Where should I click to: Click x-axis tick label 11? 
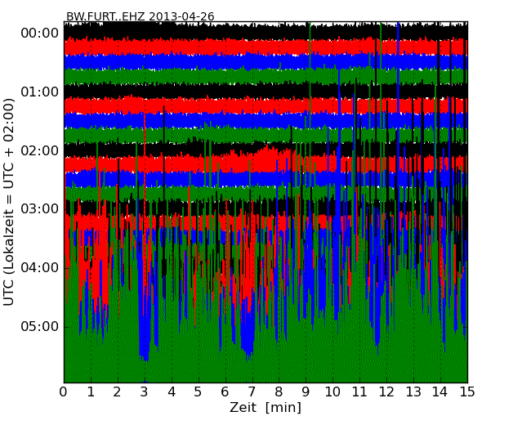[359, 392]
